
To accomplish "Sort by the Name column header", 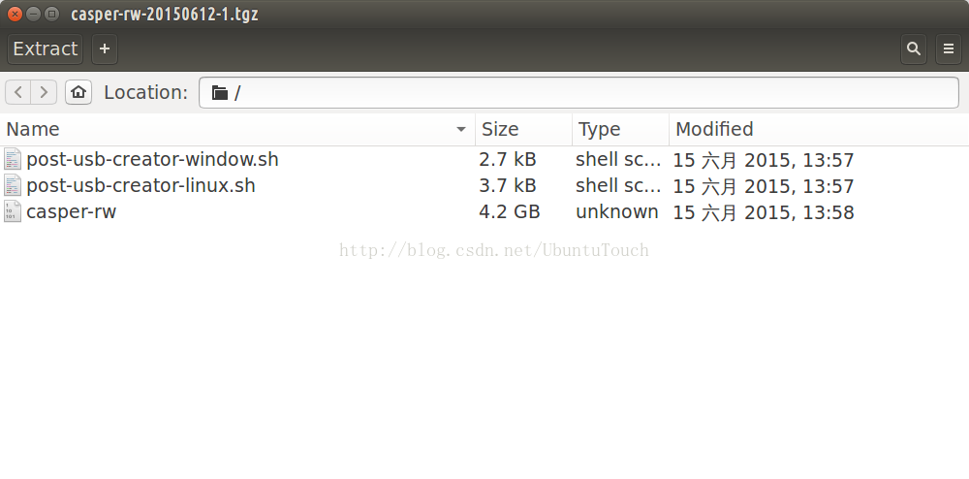I will point(34,129).
